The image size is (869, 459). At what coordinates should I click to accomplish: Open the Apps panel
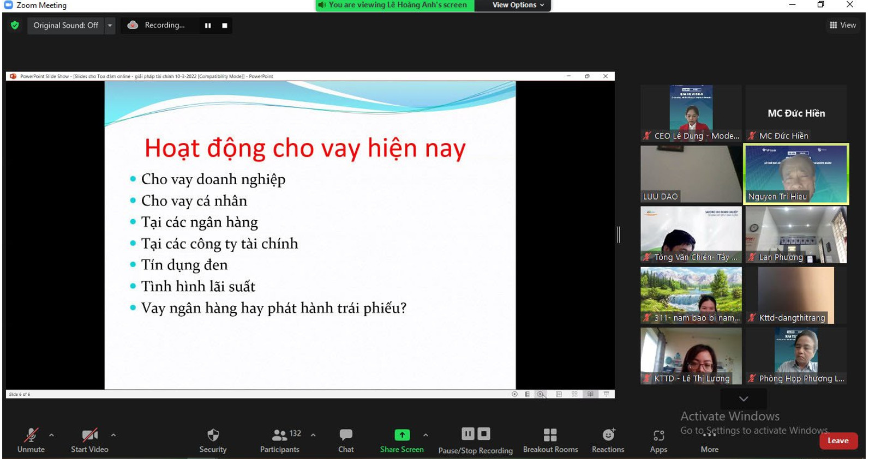point(658,440)
